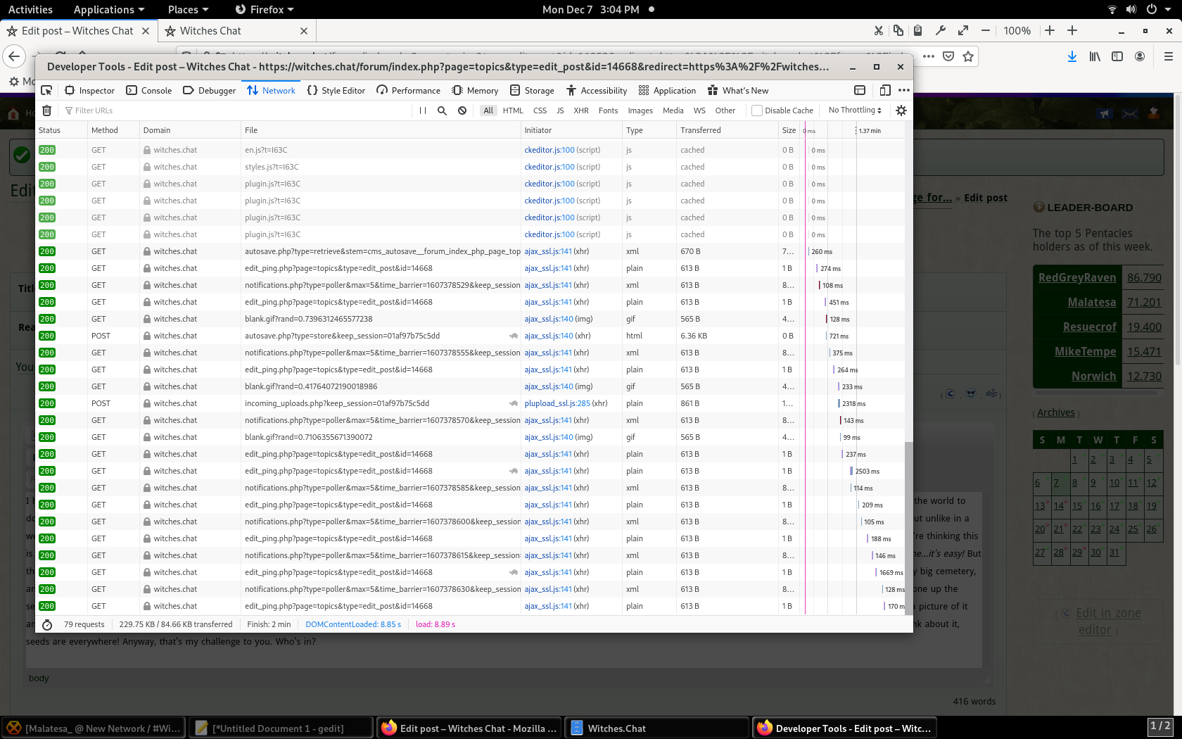Click the element picker icon in DevTools
This screenshot has width=1182, height=739.
46,90
